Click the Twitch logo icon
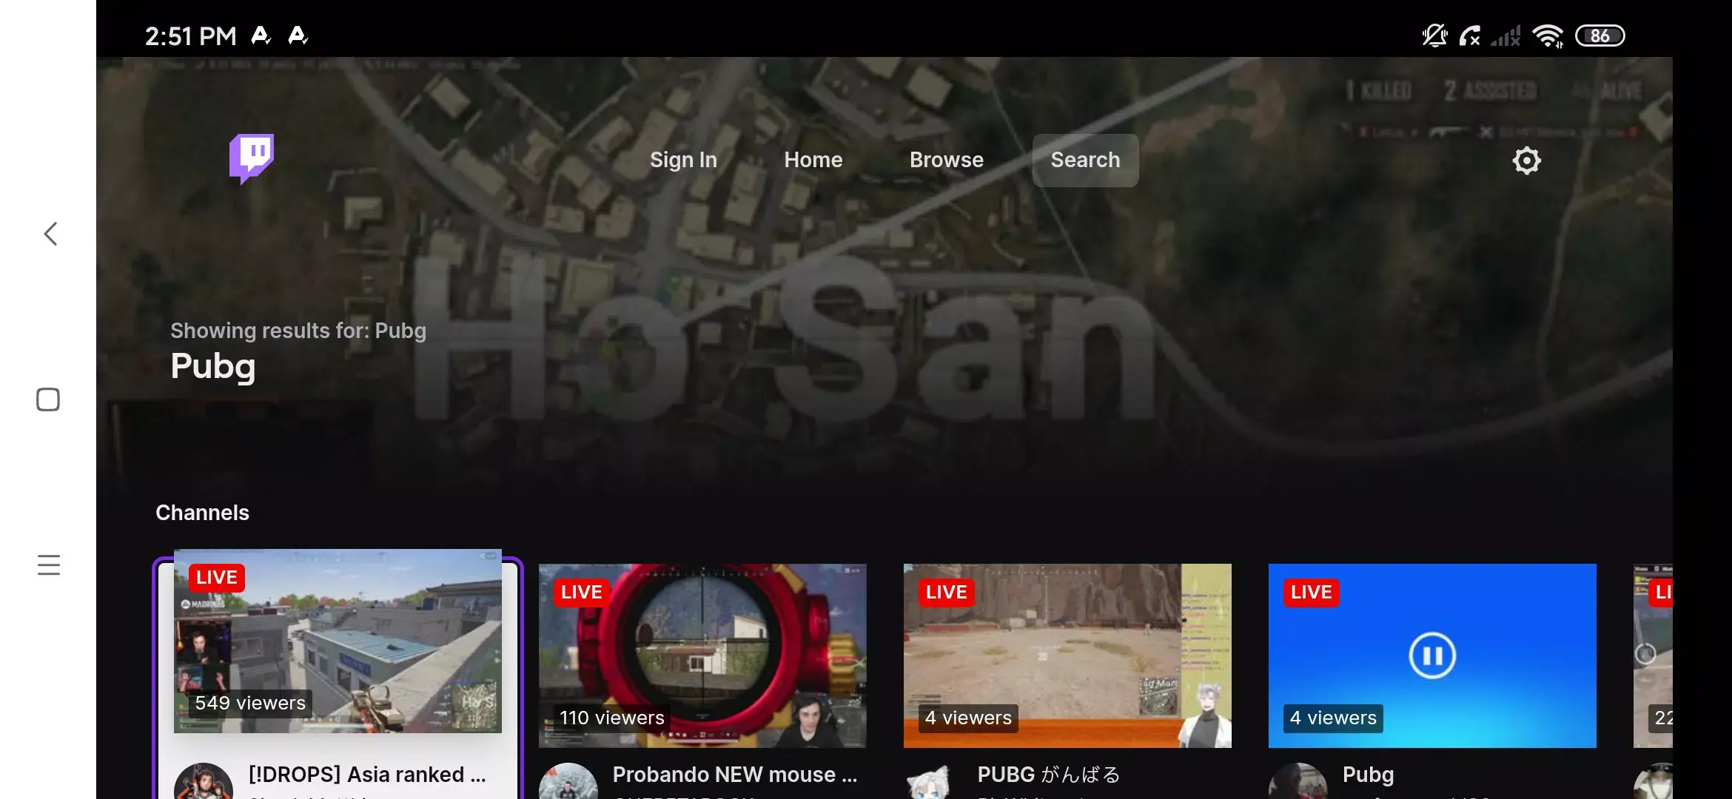The height and width of the screenshot is (799, 1732). (252, 160)
